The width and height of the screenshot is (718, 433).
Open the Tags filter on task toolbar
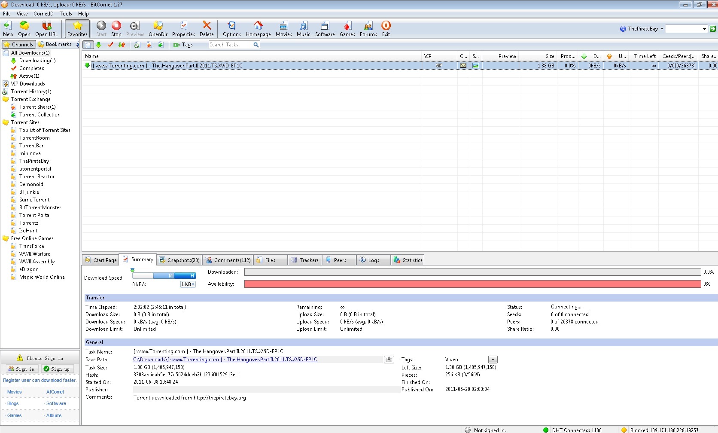(183, 45)
